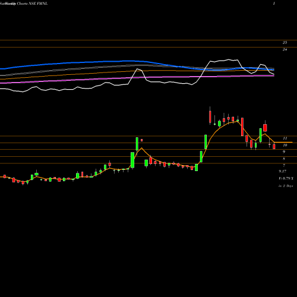Click the 10 price axis label
Image resolution: width=297 pixels, height=297 pixels.
[285, 145]
